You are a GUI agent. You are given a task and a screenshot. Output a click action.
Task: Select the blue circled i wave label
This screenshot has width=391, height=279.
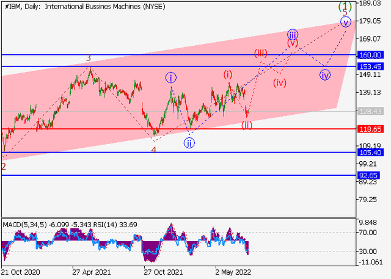pyautogui.click(x=171, y=78)
